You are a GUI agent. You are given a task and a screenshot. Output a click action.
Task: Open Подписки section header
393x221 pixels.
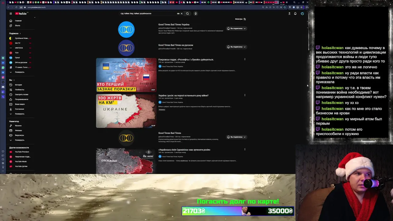click(15, 33)
